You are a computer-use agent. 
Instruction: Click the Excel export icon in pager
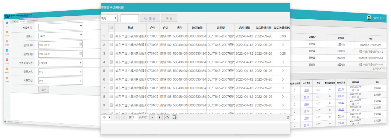[175, 117]
